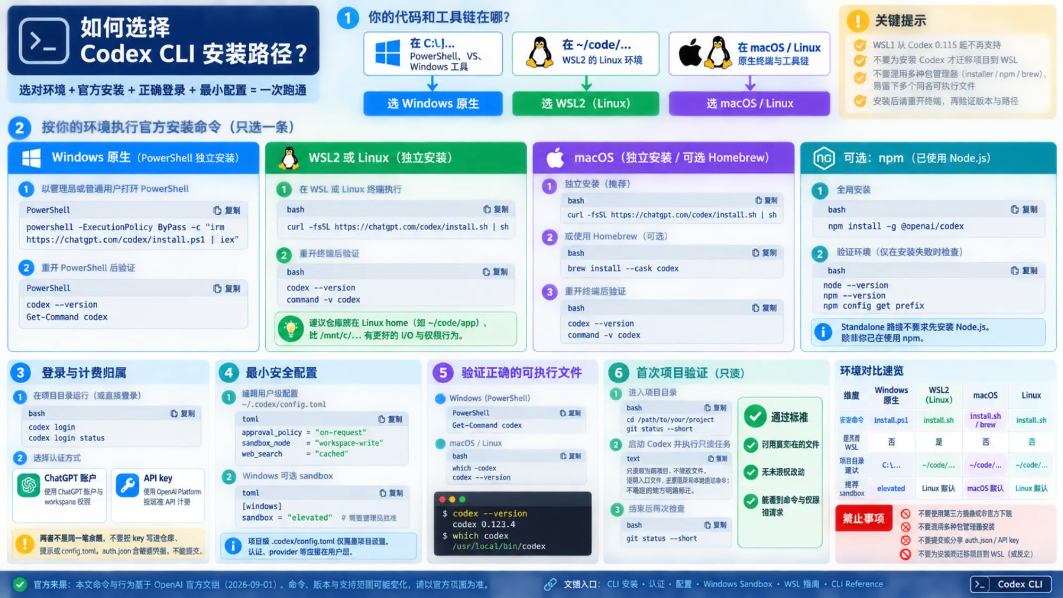Select the 选 macOS / Linux button
The width and height of the screenshot is (1063, 598).
click(x=749, y=104)
